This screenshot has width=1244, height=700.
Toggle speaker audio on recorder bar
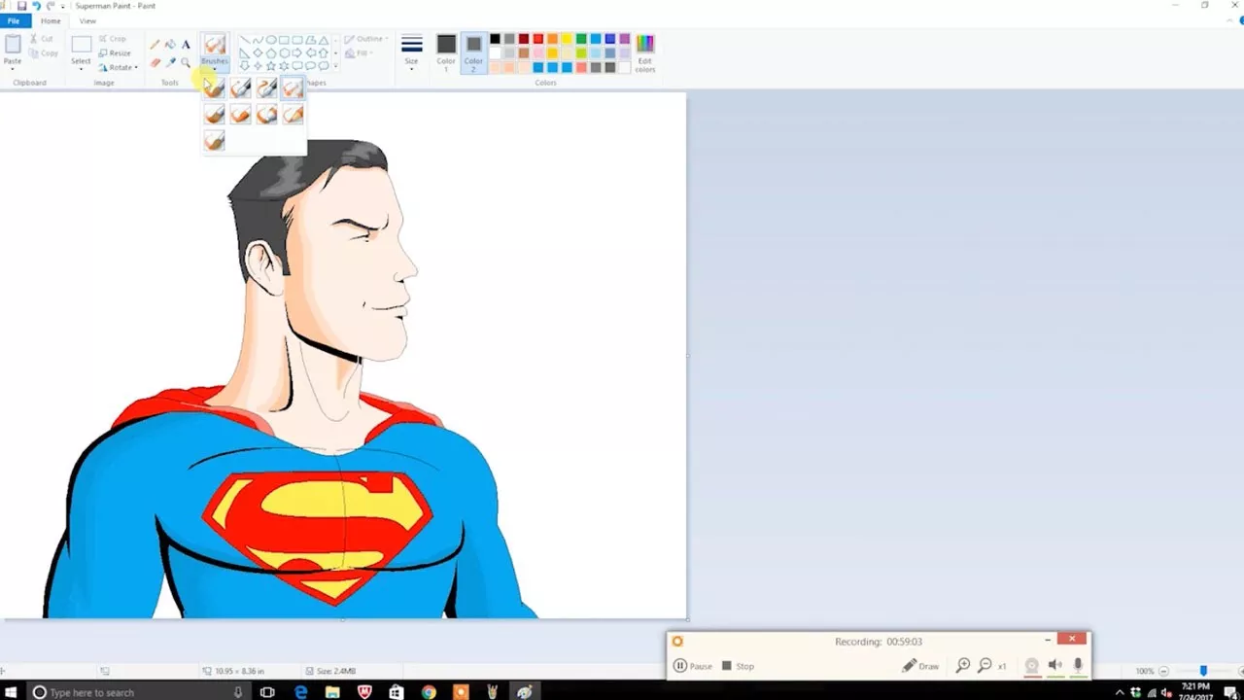(1055, 666)
